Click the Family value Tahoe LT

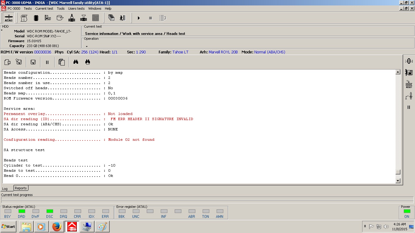(180, 52)
